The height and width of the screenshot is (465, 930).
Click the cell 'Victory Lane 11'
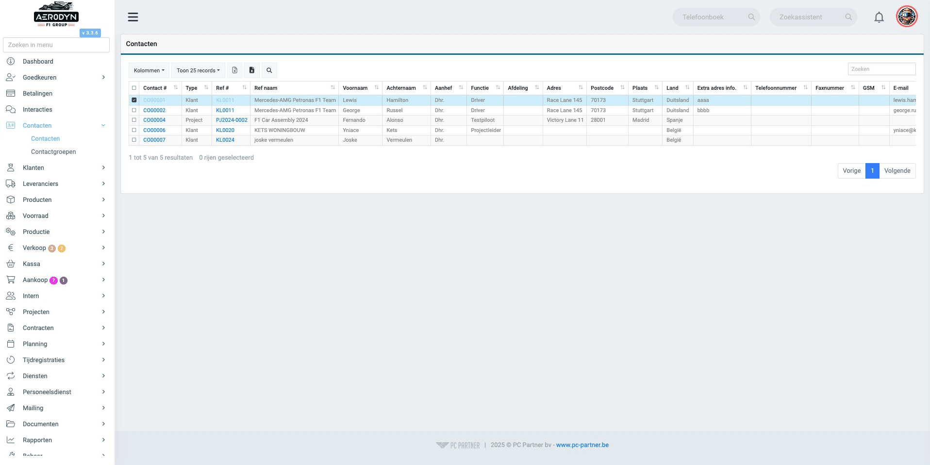click(565, 120)
